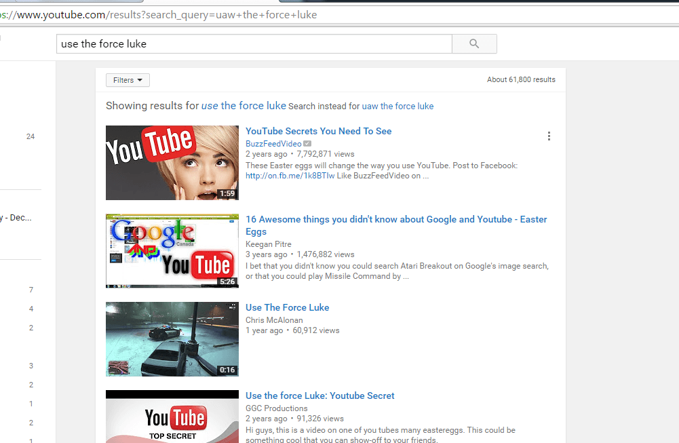This screenshot has height=443, width=679.
Task: Play the police car thumbnail 0:16
Action: click(172, 339)
